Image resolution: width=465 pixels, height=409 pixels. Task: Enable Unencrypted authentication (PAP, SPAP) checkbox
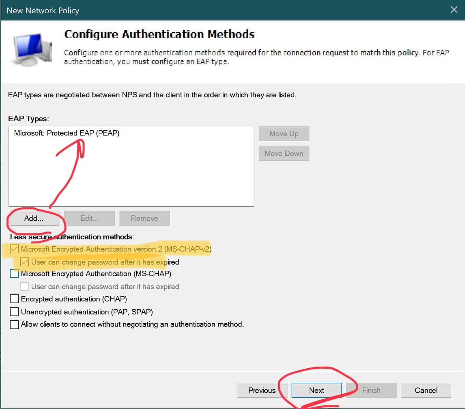pos(14,312)
